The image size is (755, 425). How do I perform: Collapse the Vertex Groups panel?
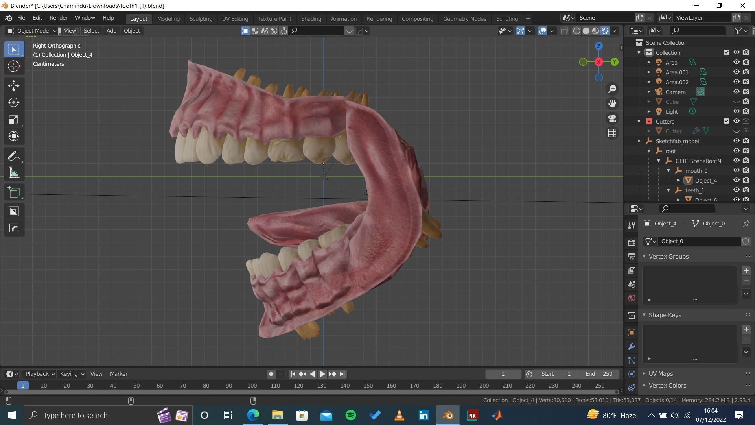pos(644,256)
